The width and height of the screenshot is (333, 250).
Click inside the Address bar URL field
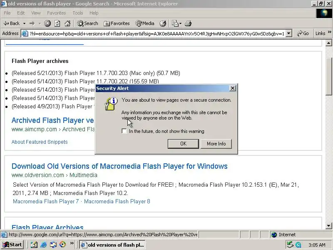pos(157,34)
